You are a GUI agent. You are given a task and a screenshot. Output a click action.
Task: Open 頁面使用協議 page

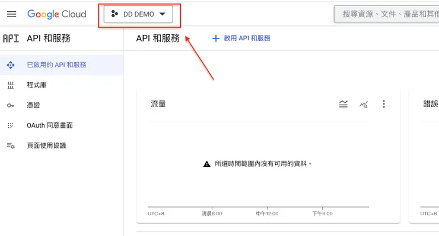coord(46,146)
